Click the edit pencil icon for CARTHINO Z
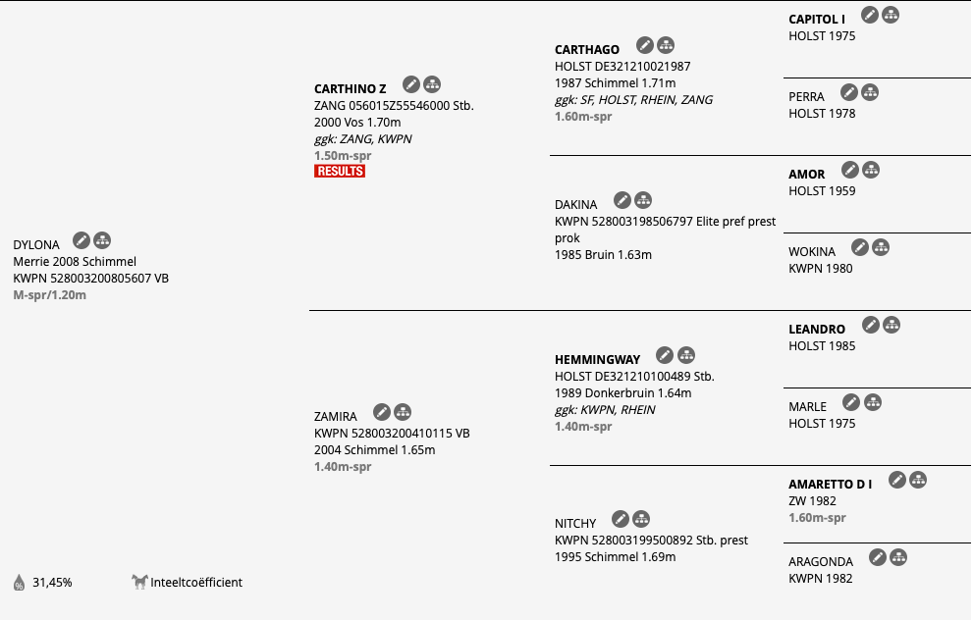 (x=410, y=84)
